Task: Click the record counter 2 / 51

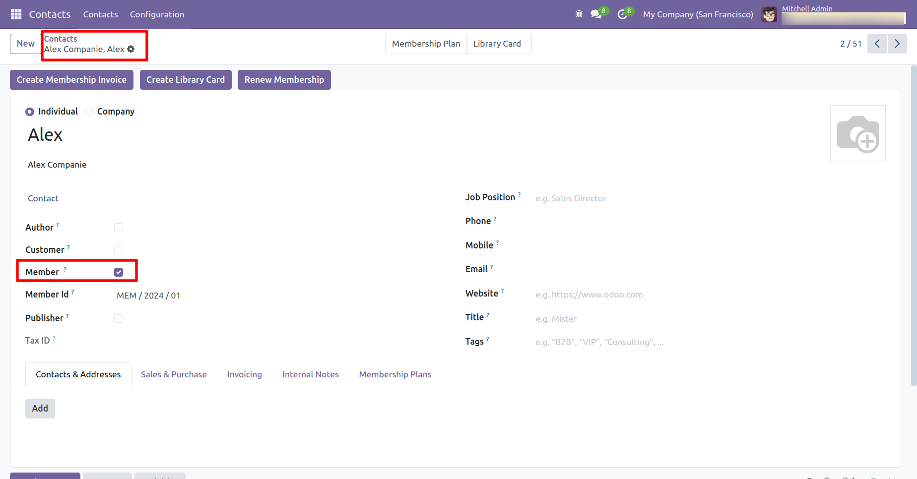Action: 851,44
